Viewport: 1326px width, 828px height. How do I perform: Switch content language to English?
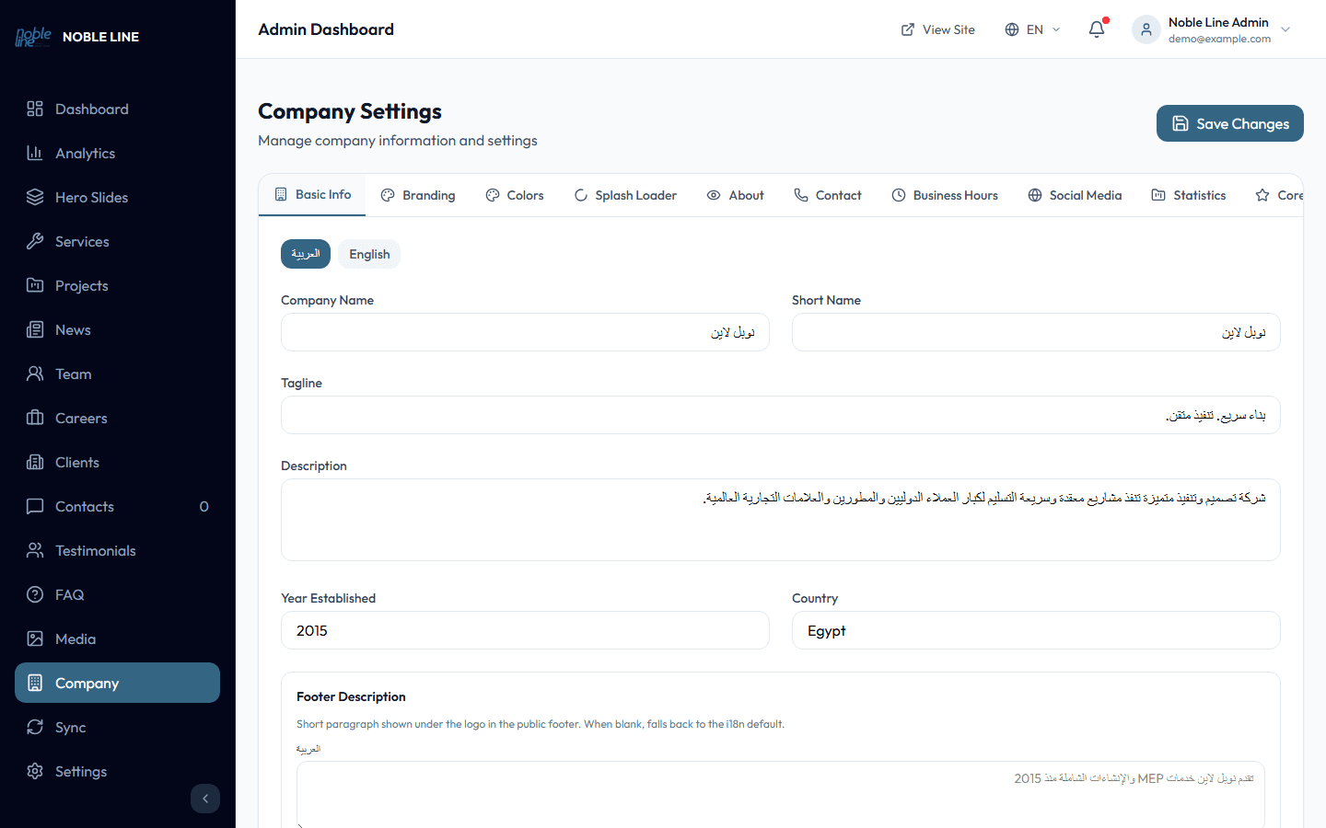[369, 254]
